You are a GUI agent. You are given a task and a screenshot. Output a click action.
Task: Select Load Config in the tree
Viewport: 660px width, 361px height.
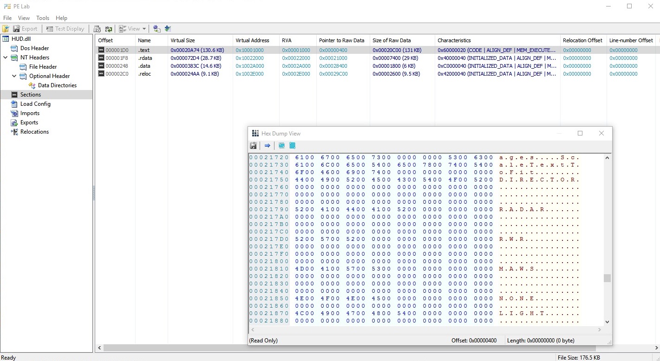(35, 104)
